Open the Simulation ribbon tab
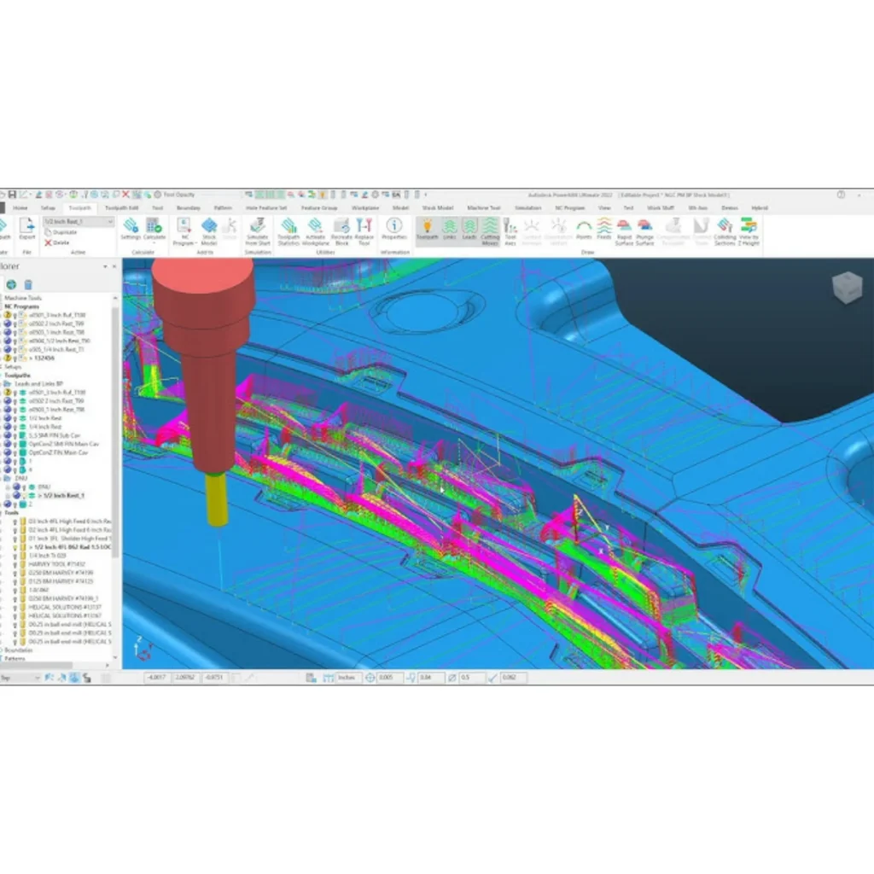 point(527,207)
